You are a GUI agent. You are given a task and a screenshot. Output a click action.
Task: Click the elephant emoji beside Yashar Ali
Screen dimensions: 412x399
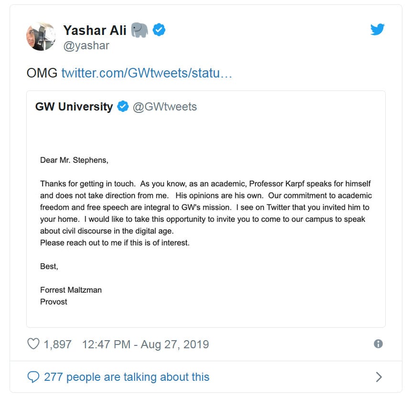point(139,30)
